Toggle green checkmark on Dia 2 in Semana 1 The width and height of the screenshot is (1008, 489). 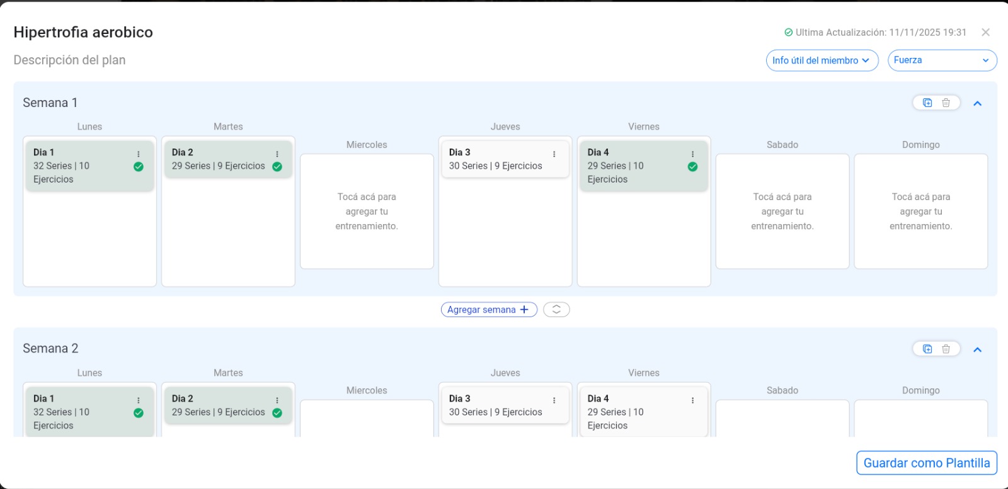(x=277, y=167)
